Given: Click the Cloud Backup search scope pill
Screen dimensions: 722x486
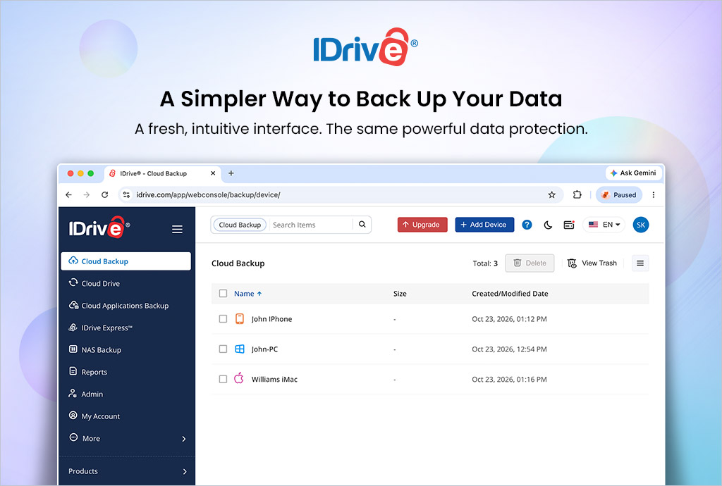Looking at the screenshot, I should [x=240, y=225].
